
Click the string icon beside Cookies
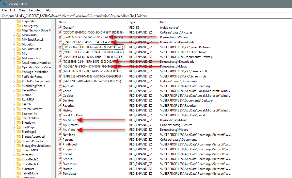(60, 95)
